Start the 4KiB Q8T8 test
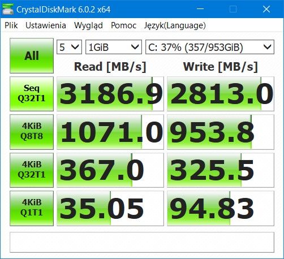This screenshot has width=284, height=259. (x=32, y=132)
